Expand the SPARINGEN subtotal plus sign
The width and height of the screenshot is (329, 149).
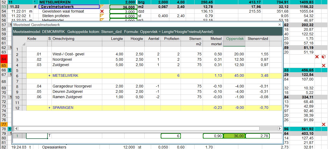click(49, 108)
